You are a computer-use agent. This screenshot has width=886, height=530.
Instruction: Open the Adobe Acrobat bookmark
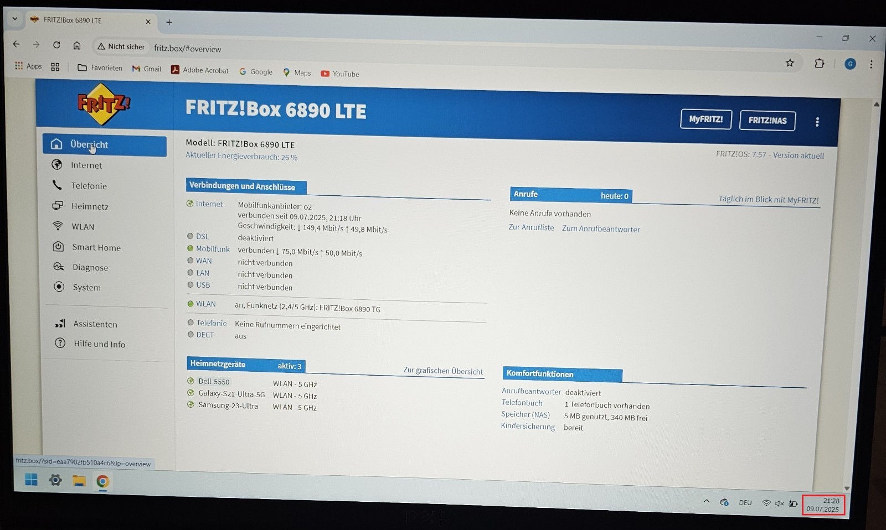coord(200,70)
